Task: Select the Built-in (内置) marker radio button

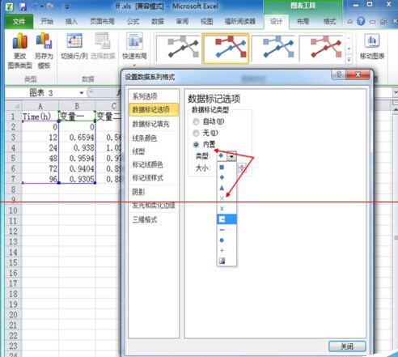Action: click(196, 145)
